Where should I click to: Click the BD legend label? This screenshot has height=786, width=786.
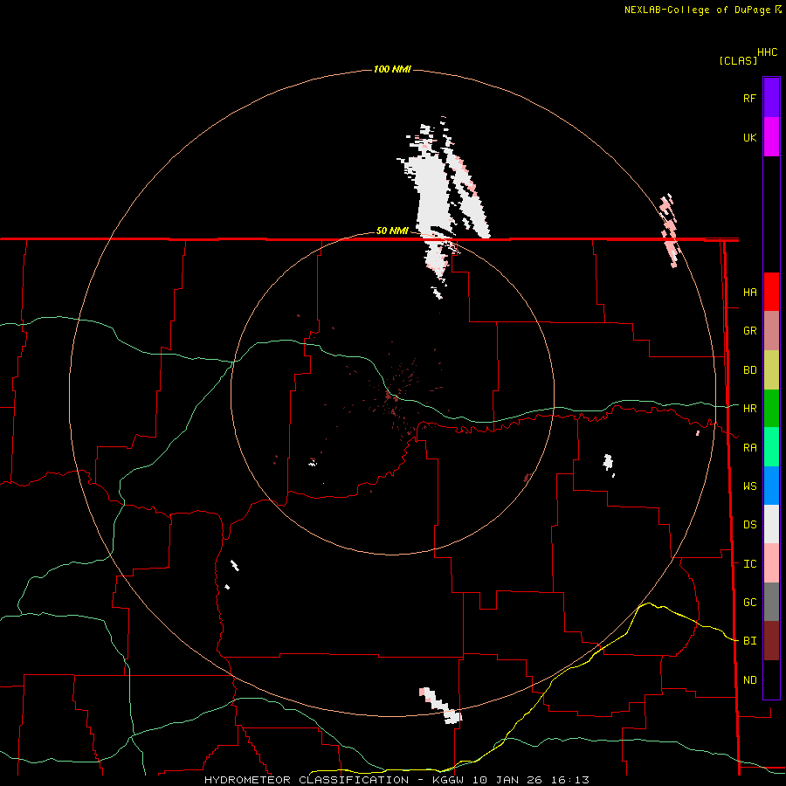[x=749, y=370]
